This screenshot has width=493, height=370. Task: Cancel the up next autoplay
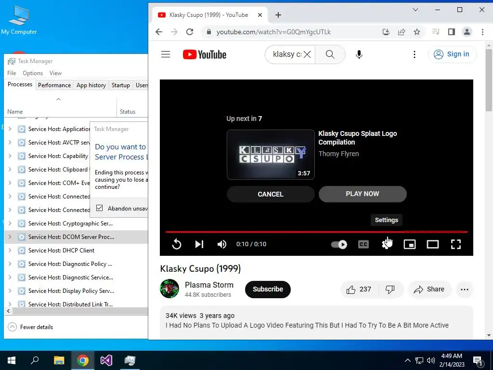coord(271,194)
